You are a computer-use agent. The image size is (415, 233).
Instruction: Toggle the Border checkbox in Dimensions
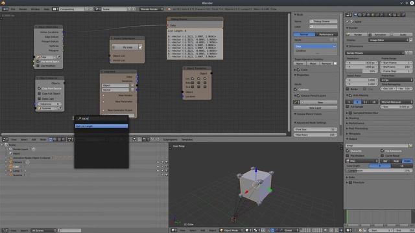tap(348, 89)
